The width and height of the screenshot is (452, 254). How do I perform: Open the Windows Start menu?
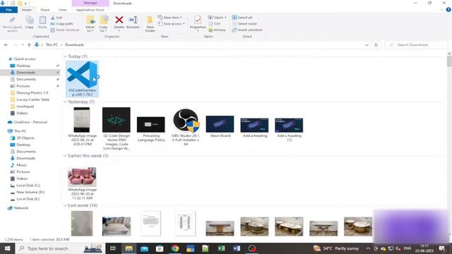(x=7, y=248)
